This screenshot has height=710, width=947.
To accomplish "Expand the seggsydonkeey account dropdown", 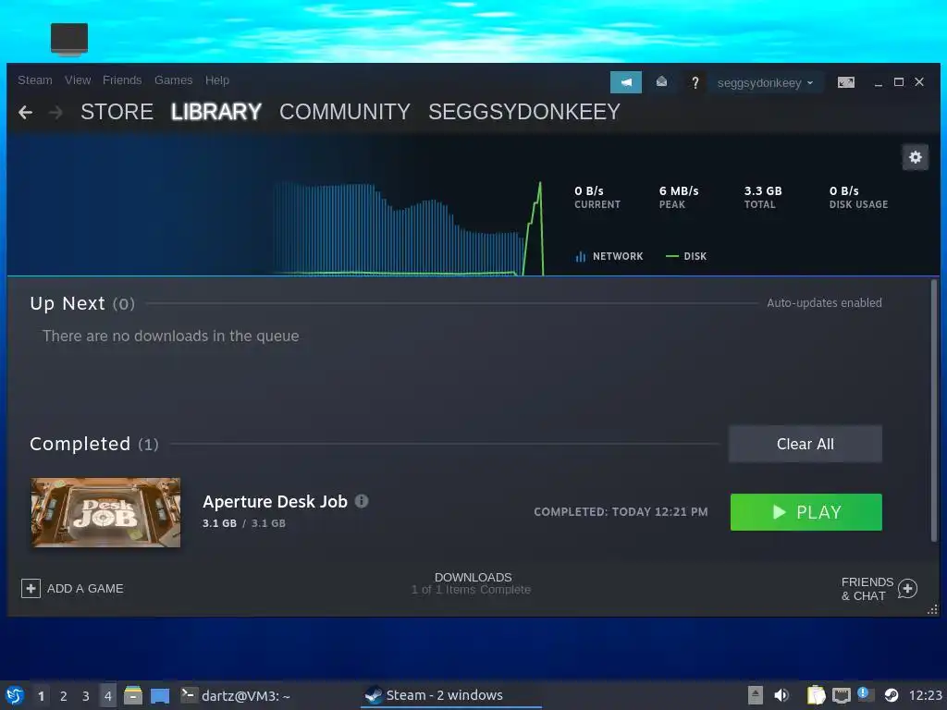I will 765,82.
